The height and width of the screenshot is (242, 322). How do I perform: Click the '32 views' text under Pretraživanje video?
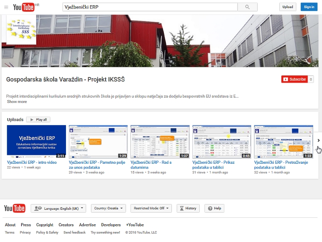coord(260,172)
